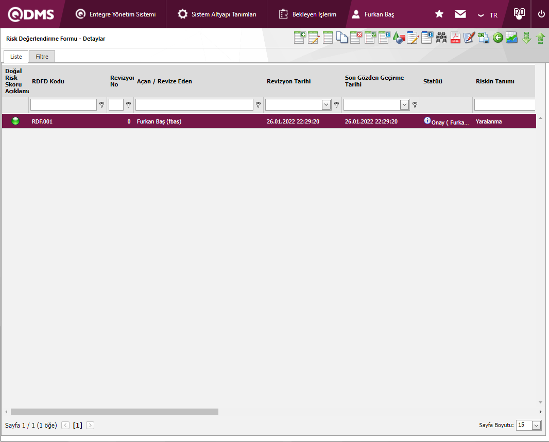Click the add new record toolbar icon
The height and width of the screenshot is (442, 549).
pyautogui.click(x=300, y=38)
